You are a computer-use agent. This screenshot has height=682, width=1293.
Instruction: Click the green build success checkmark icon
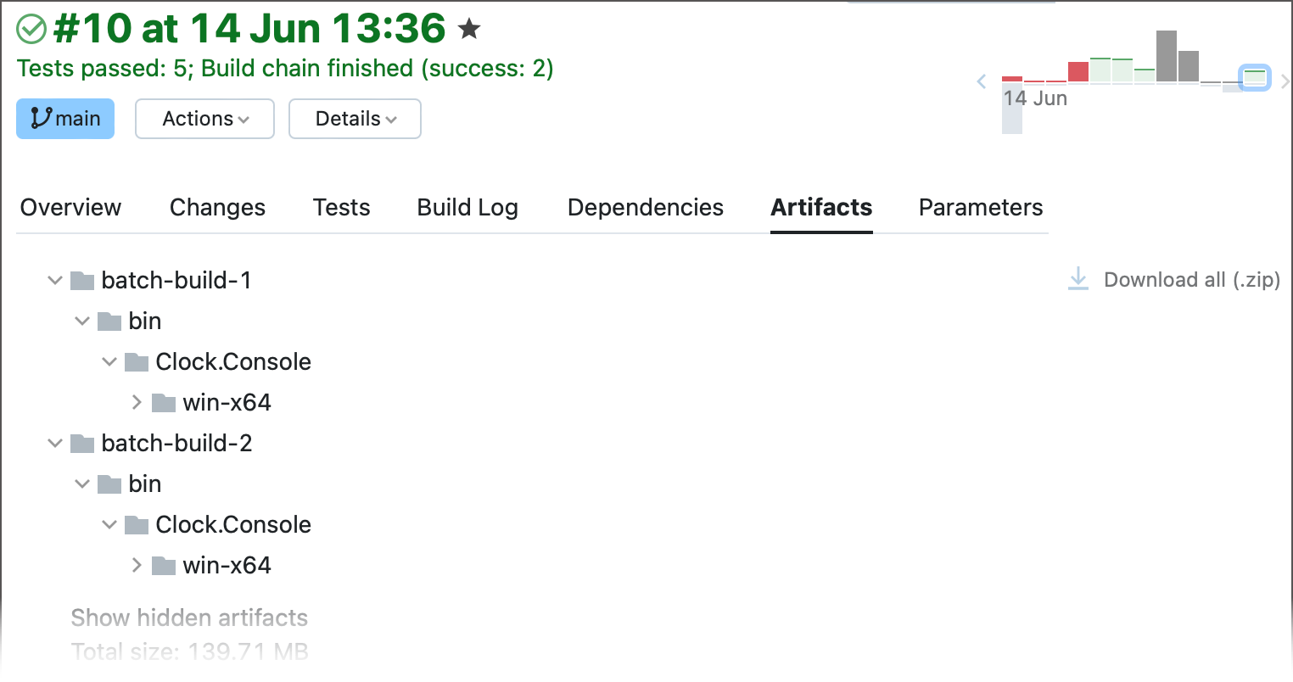31,30
